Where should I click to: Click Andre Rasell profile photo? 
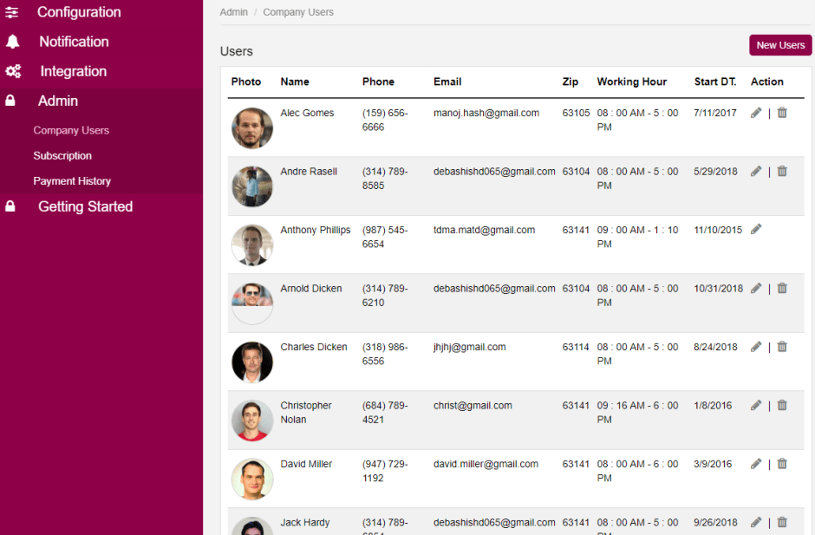(x=252, y=186)
